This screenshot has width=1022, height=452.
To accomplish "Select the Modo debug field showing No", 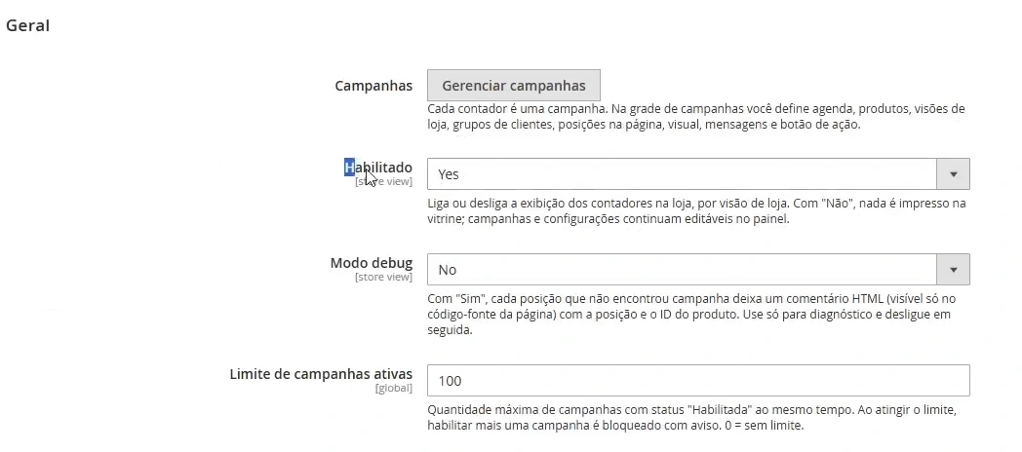I will click(698, 270).
